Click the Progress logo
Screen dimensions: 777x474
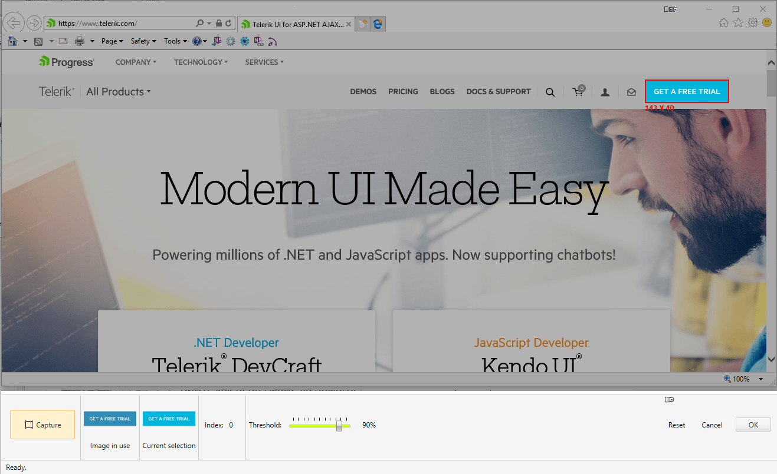click(x=67, y=62)
